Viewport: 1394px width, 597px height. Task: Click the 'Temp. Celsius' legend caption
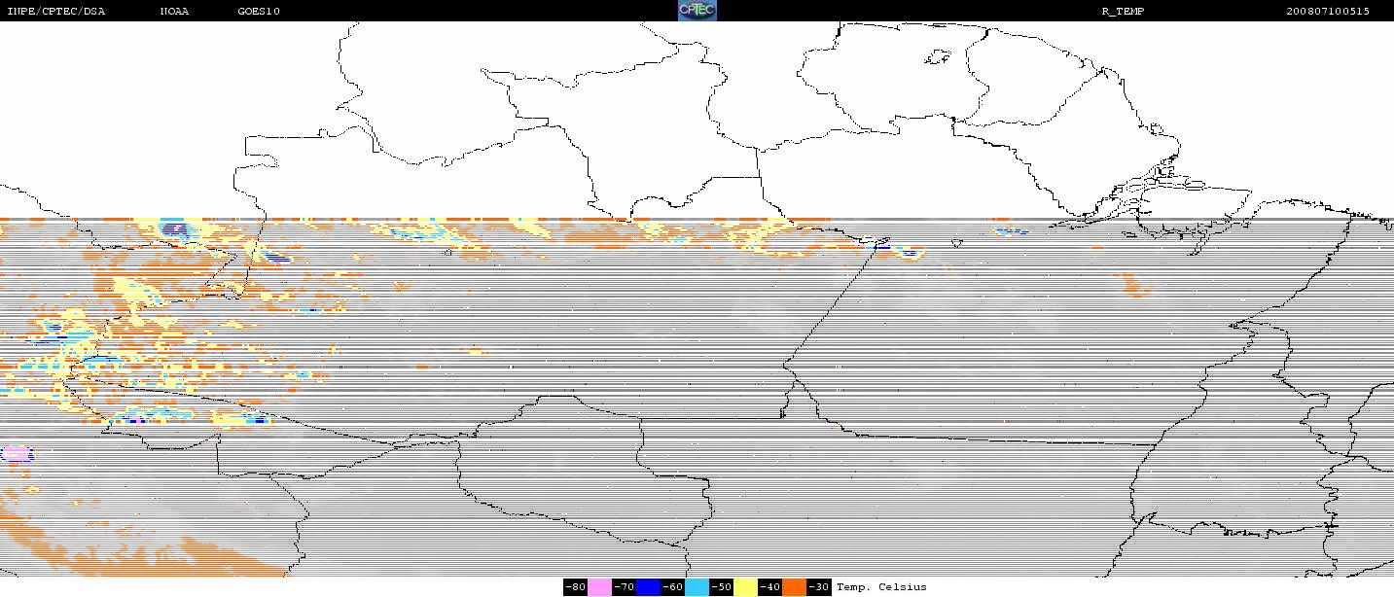[x=881, y=587]
